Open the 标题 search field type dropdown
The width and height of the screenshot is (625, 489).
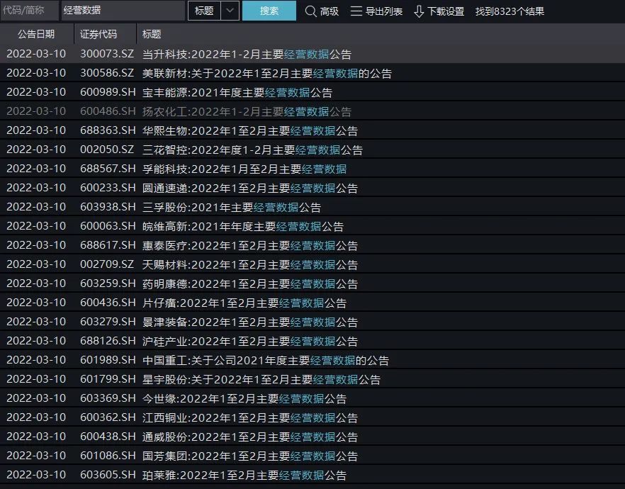229,11
